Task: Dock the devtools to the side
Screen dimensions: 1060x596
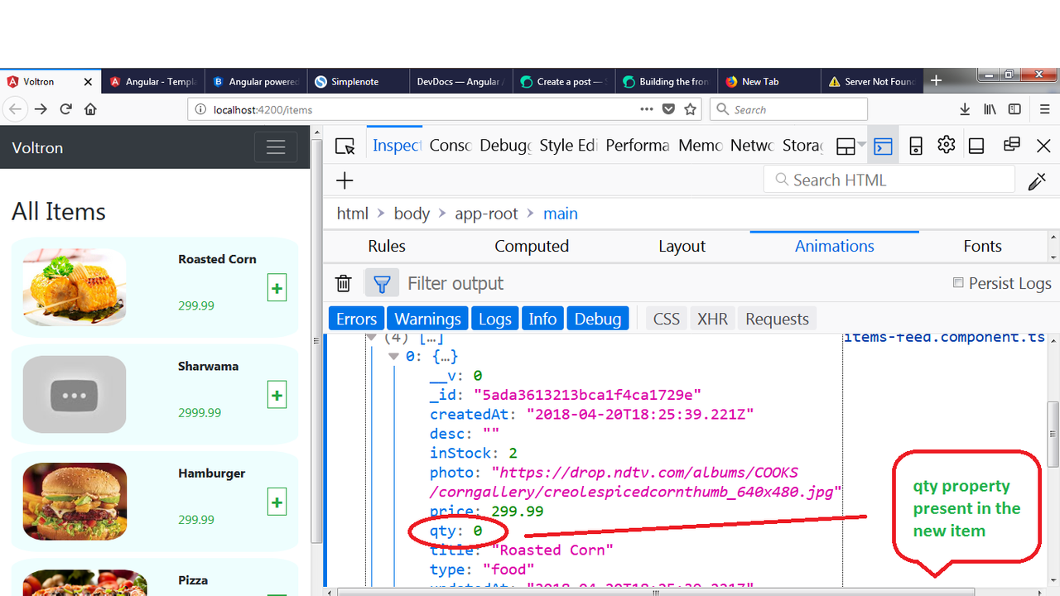Action: (976, 147)
